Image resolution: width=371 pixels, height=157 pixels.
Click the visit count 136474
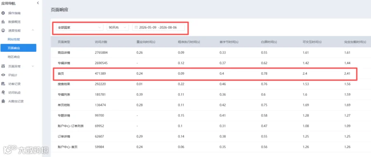[100, 105]
